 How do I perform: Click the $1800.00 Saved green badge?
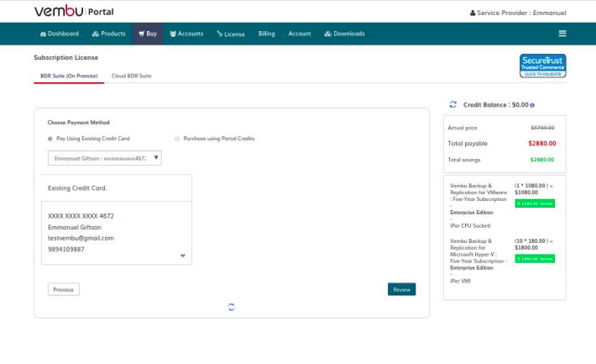coord(535,259)
